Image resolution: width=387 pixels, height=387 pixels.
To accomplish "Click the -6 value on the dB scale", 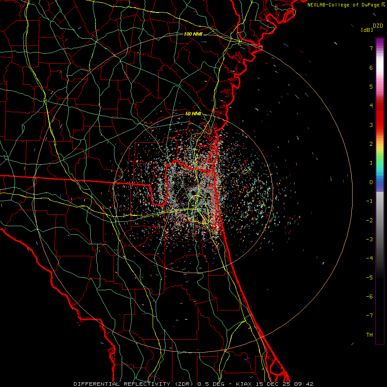I will coord(369,297).
